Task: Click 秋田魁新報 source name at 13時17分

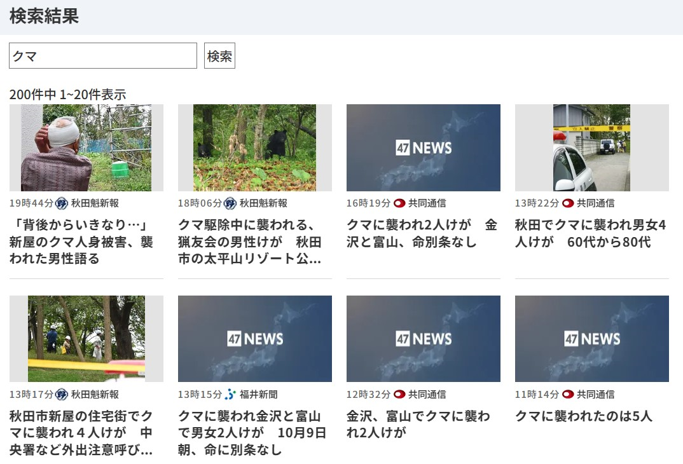Action: coord(95,394)
